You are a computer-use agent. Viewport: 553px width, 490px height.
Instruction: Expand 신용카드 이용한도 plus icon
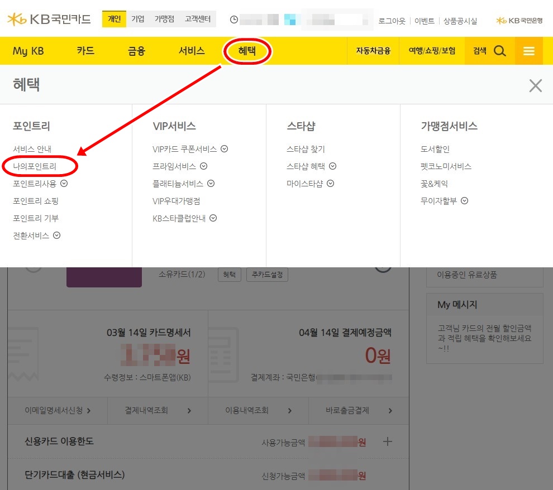(x=387, y=441)
